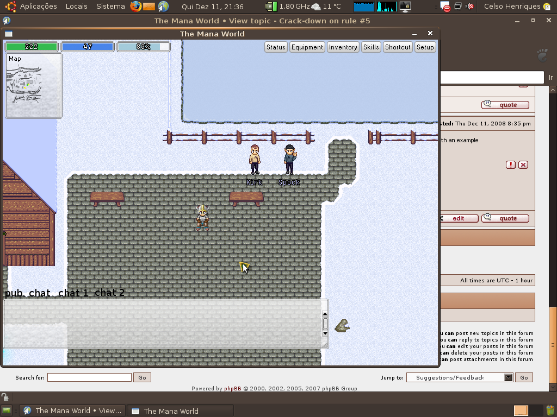Viewport: 557px width, 417px height.
Task: Click the Go button next to Jump to
Action: [524, 378]
